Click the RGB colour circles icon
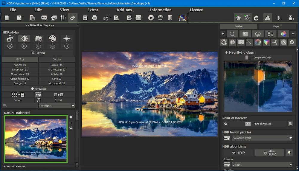The image size is (299, 171). point(283,34)
